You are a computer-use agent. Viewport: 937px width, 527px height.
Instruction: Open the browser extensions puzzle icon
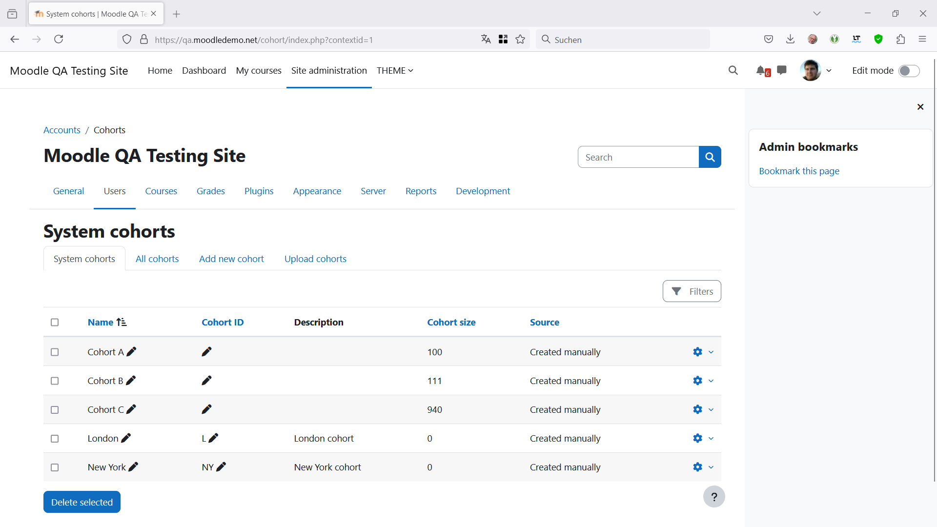(900, 39)
